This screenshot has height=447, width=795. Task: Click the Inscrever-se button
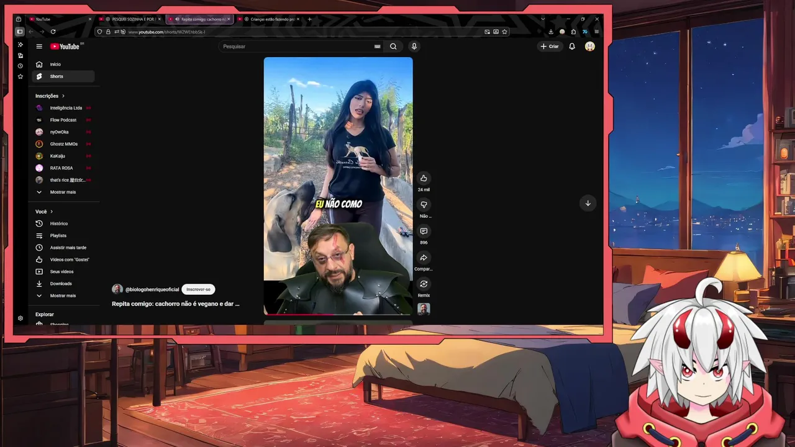point(198,289)
